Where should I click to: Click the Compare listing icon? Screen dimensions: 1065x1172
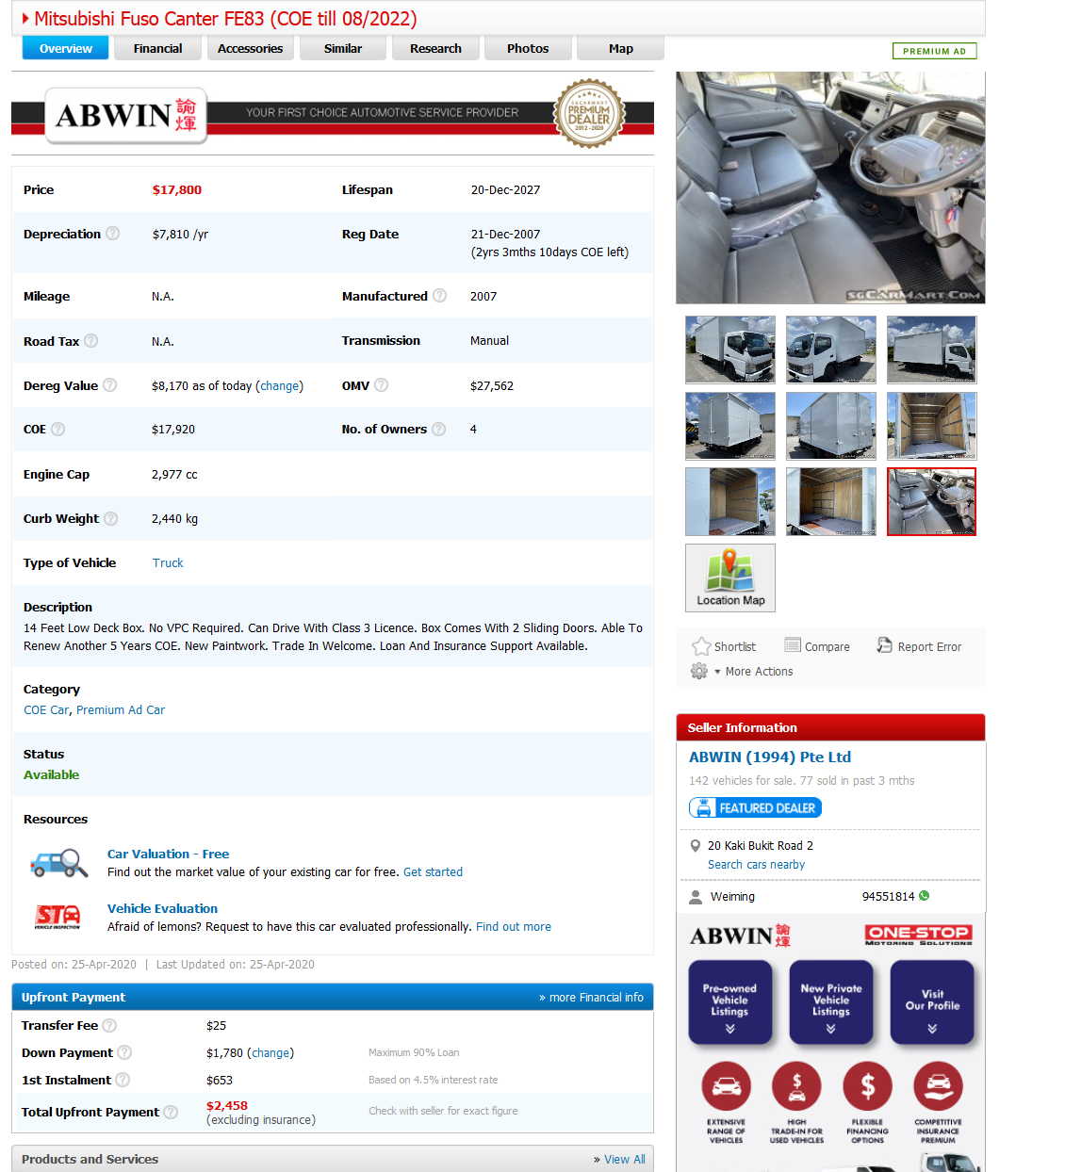793,645
